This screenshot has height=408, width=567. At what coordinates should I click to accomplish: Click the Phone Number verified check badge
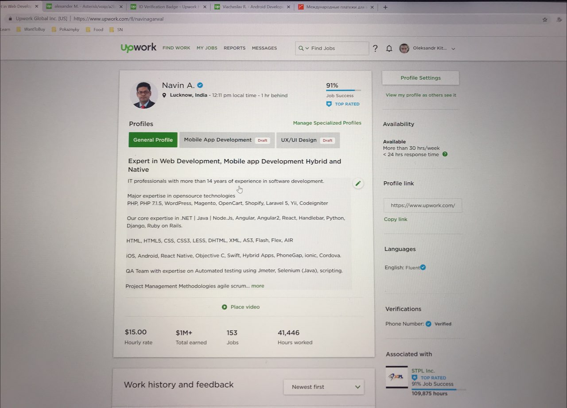coord(428,324)
